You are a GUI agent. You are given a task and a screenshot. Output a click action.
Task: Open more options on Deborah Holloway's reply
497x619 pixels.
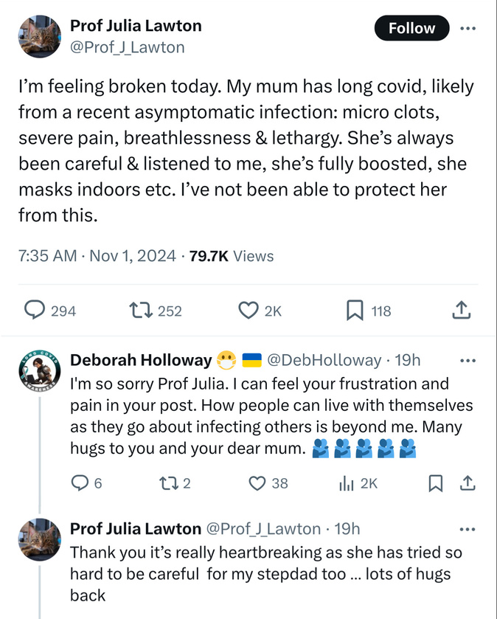pos(468,361)
